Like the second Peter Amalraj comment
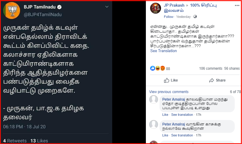The image size is (242, 144). pos(165,135)
